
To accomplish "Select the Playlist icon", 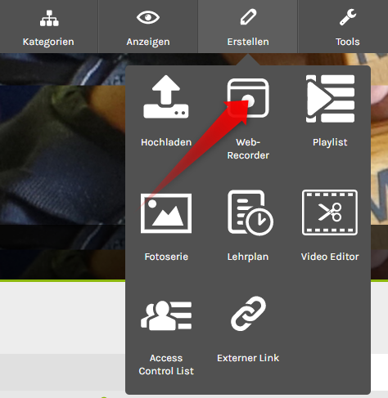I will point(330,98).
